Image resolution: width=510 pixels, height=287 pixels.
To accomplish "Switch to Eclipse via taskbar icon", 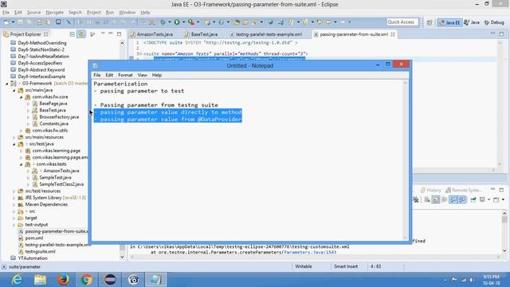I will point(110,280).
